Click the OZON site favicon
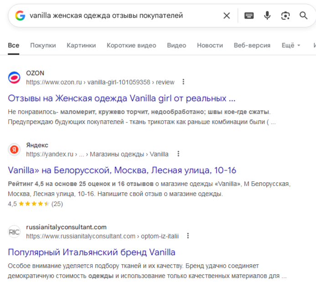This screenshot has width=316, height=282. 15,77
